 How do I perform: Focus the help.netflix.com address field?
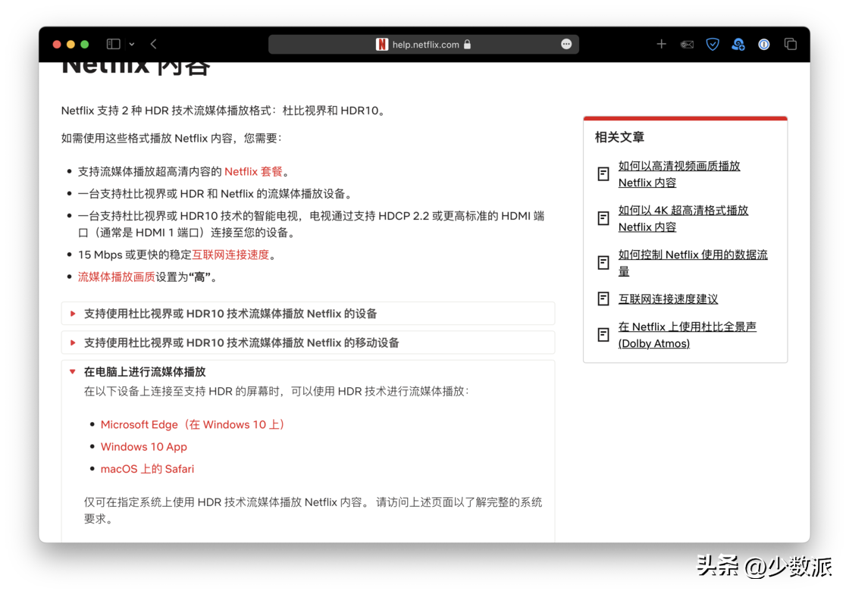[x=424, y=45]
